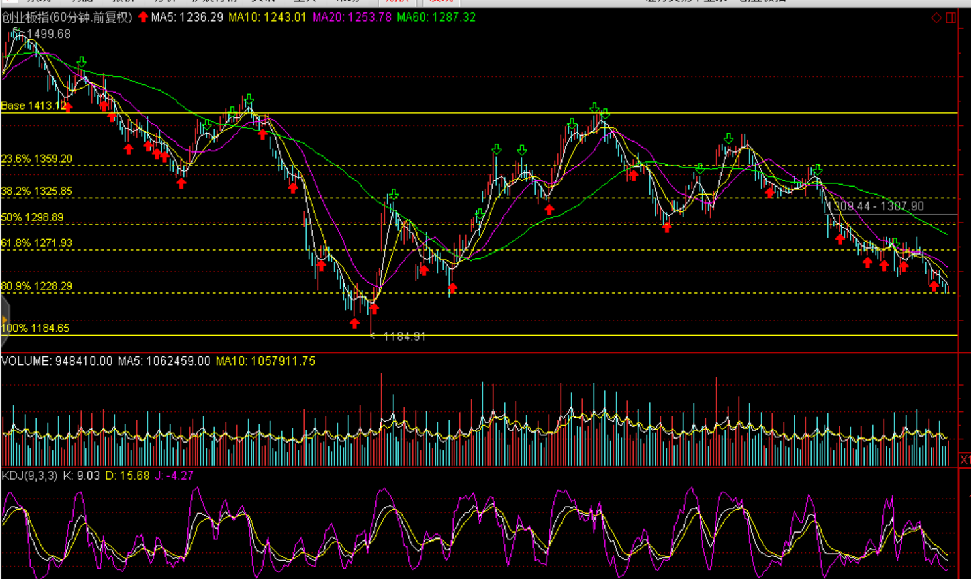
Task: Select the magenta MA20: 1253.78 label
Action: pos(352,17)
